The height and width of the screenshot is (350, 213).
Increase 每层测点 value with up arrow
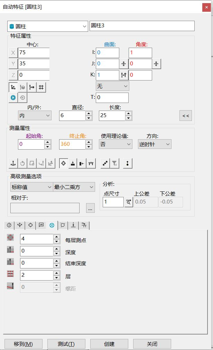(x=57, y=237)
